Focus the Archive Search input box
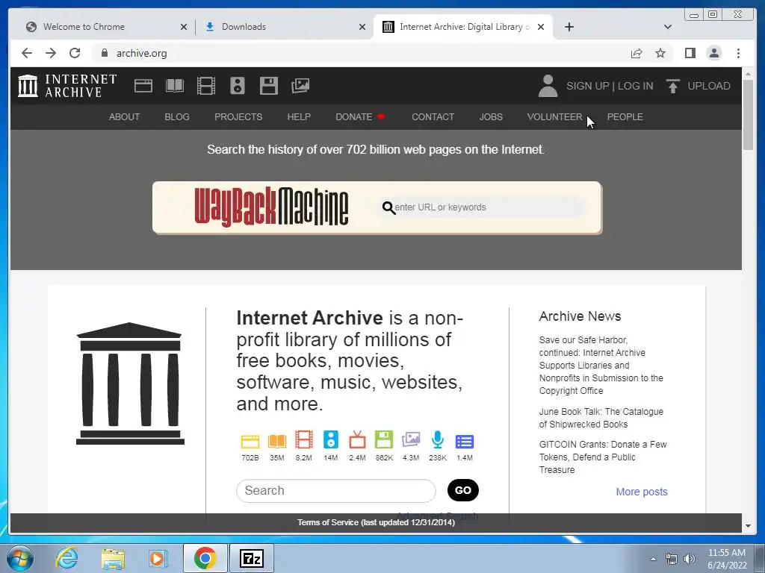The image size is (765, 573). tap(335, 491)
